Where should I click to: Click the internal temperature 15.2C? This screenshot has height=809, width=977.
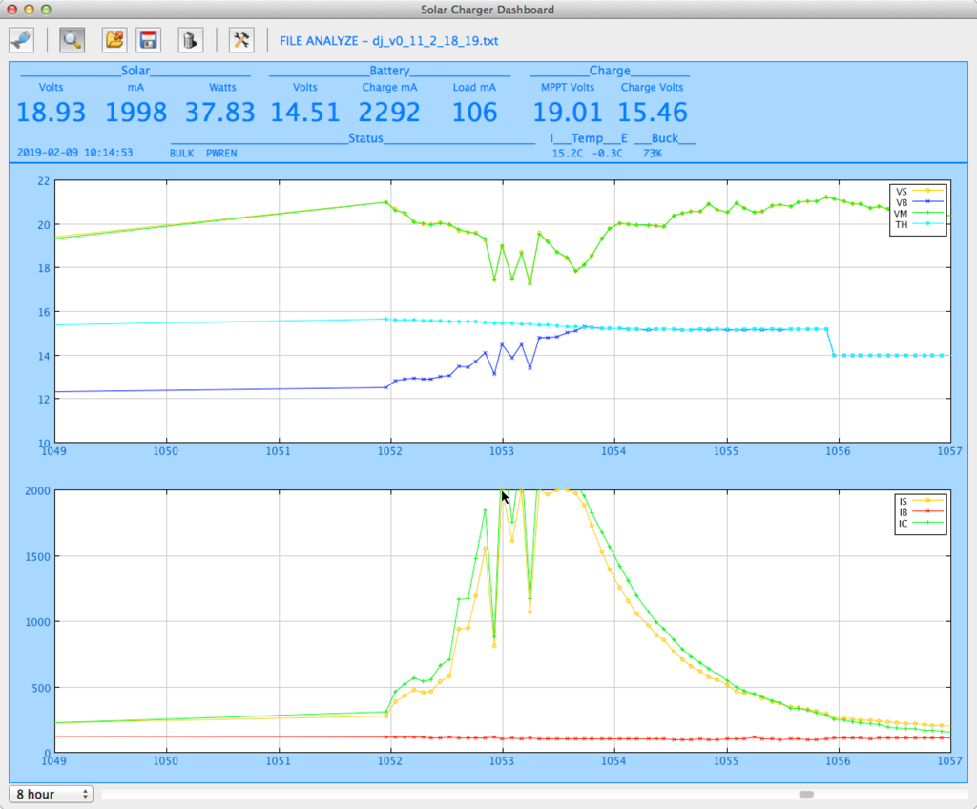click(567, 154)
